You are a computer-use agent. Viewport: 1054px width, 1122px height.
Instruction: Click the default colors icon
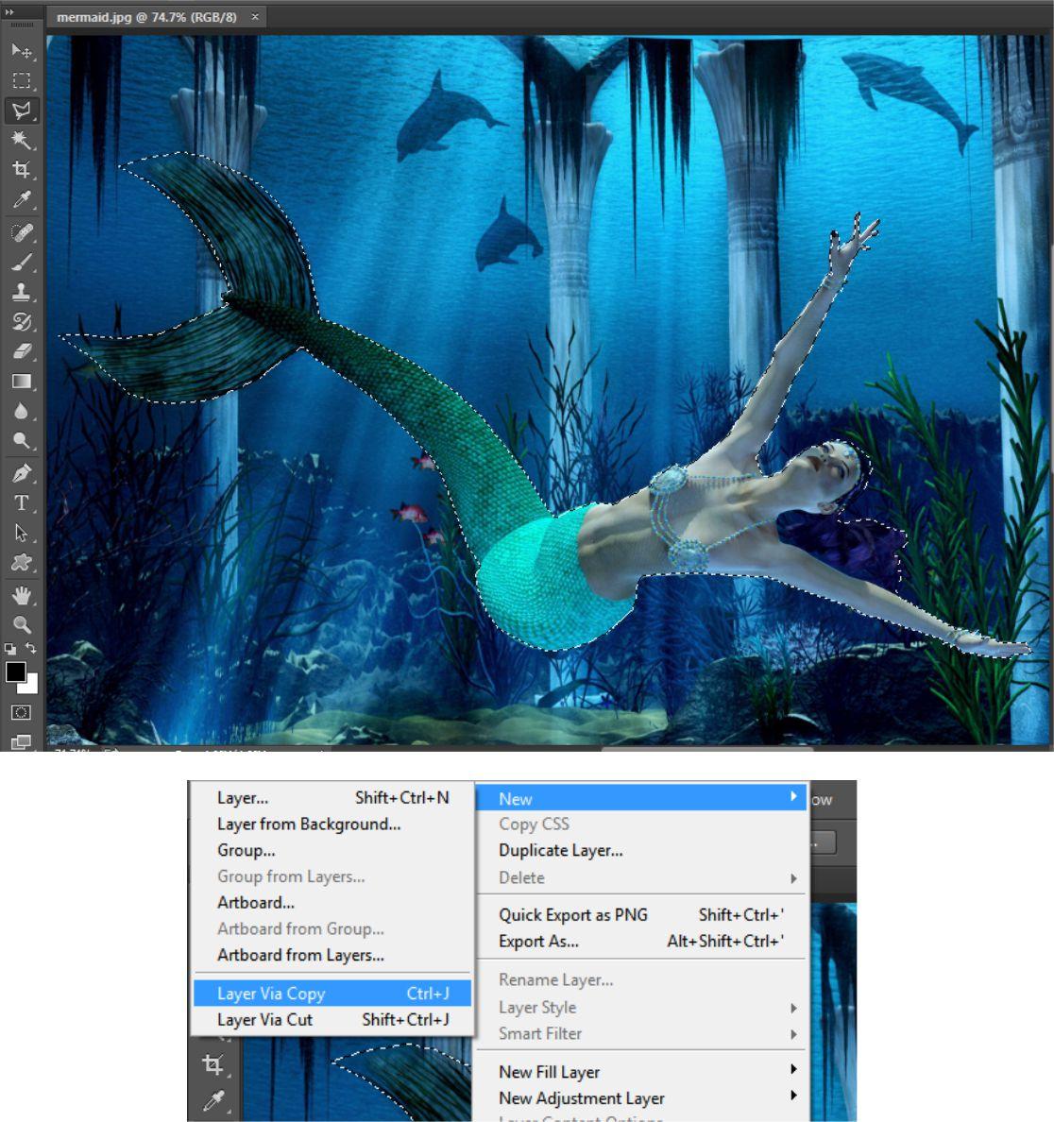tap(10, 649)
